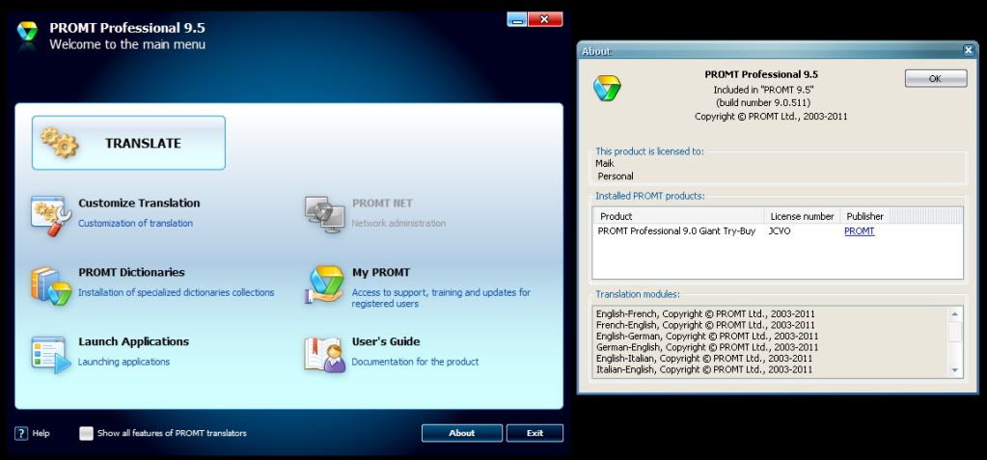987x460 pixels.
Task: Open Launching applications link
Action: tap(124, 362)
